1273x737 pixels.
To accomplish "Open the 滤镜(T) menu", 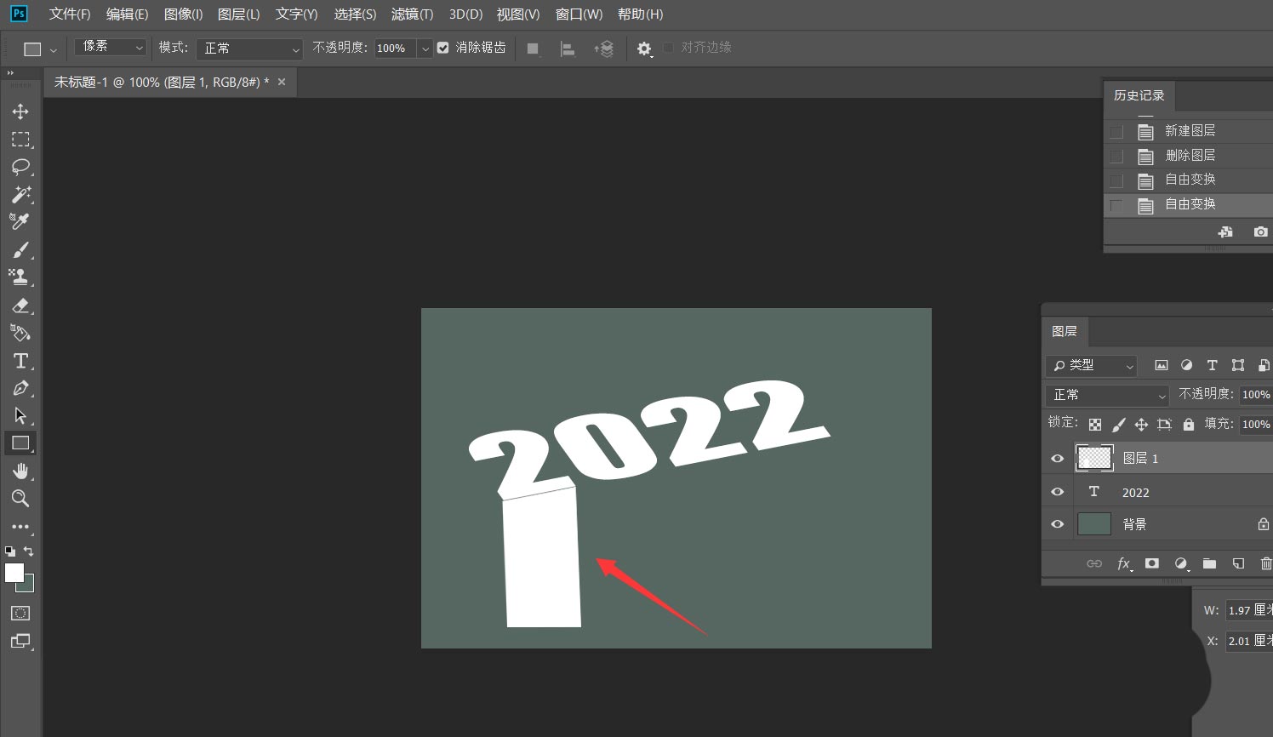I will coord(412,14).
